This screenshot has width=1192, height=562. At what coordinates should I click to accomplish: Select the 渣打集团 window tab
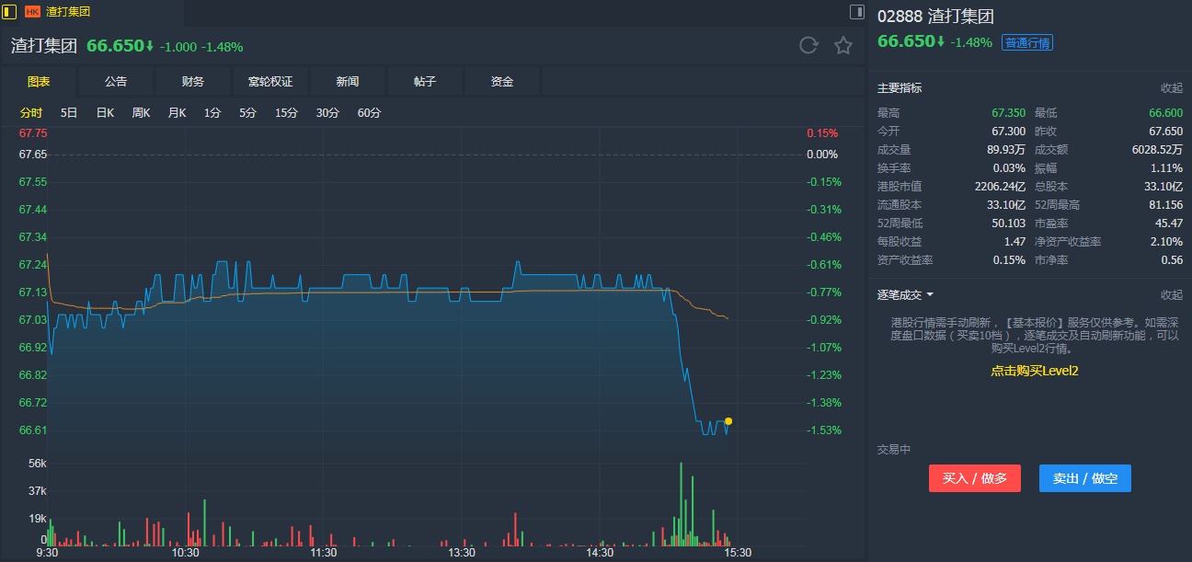(68, 12)
